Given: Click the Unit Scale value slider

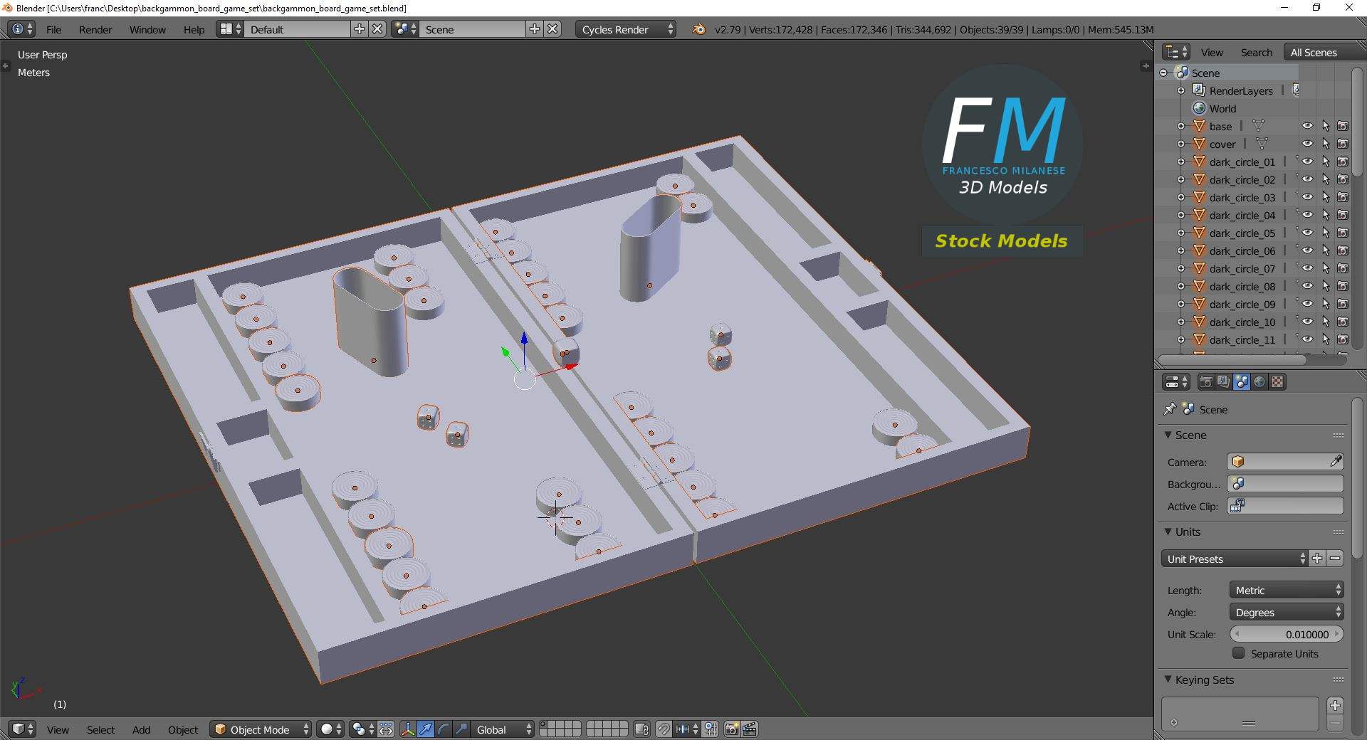Looking at the screenshot, I should click(x=1287, y=634).
